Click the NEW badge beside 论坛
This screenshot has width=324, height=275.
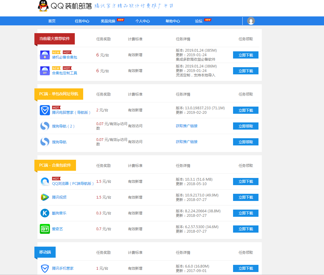click(208, 20)
